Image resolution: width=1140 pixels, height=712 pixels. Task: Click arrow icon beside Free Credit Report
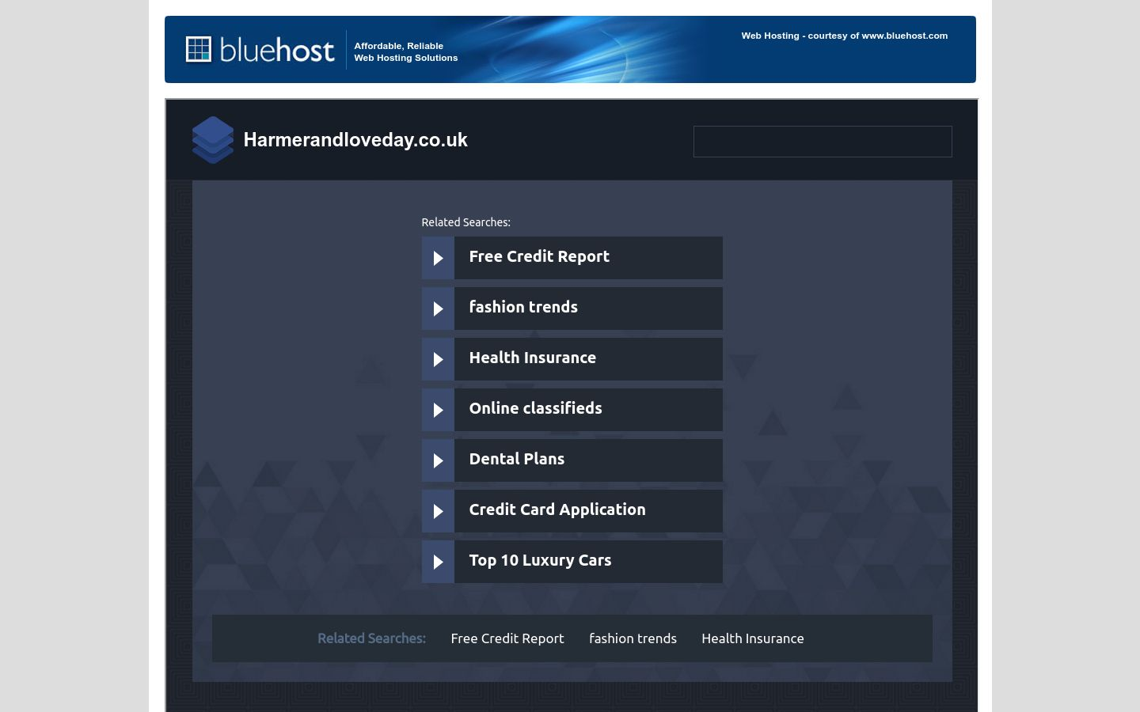[x=438, y=258]
